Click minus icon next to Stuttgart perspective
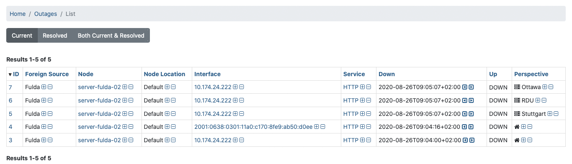Screen dimensions: 572x164 (x=556, y=114)
